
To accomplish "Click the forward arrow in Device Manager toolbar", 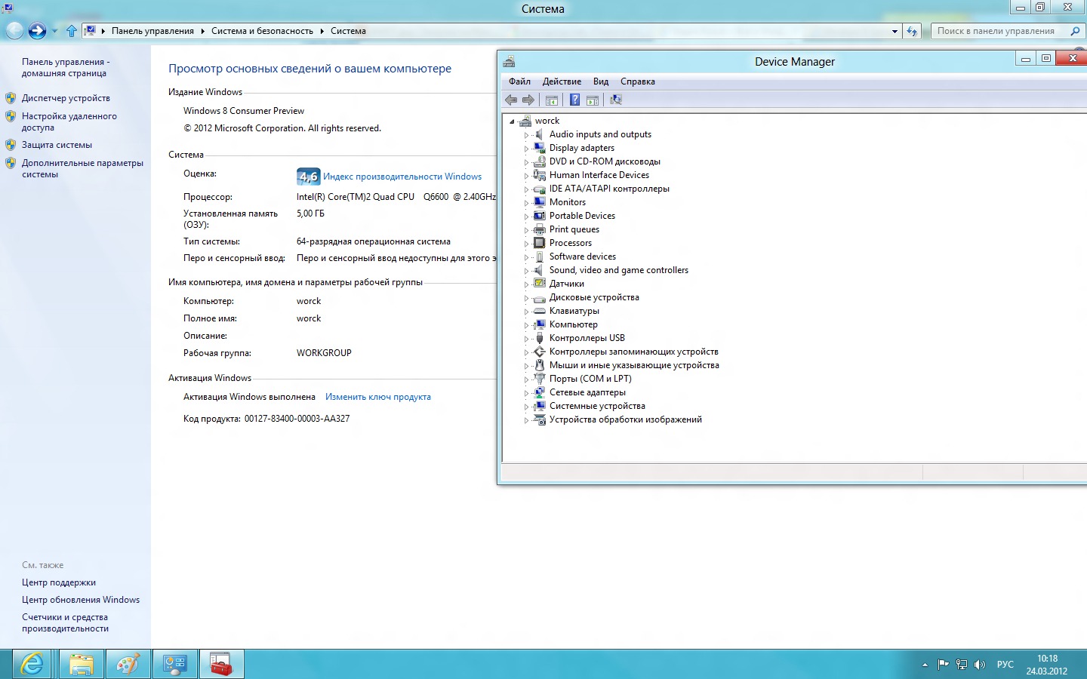I will tap(528, 100).
